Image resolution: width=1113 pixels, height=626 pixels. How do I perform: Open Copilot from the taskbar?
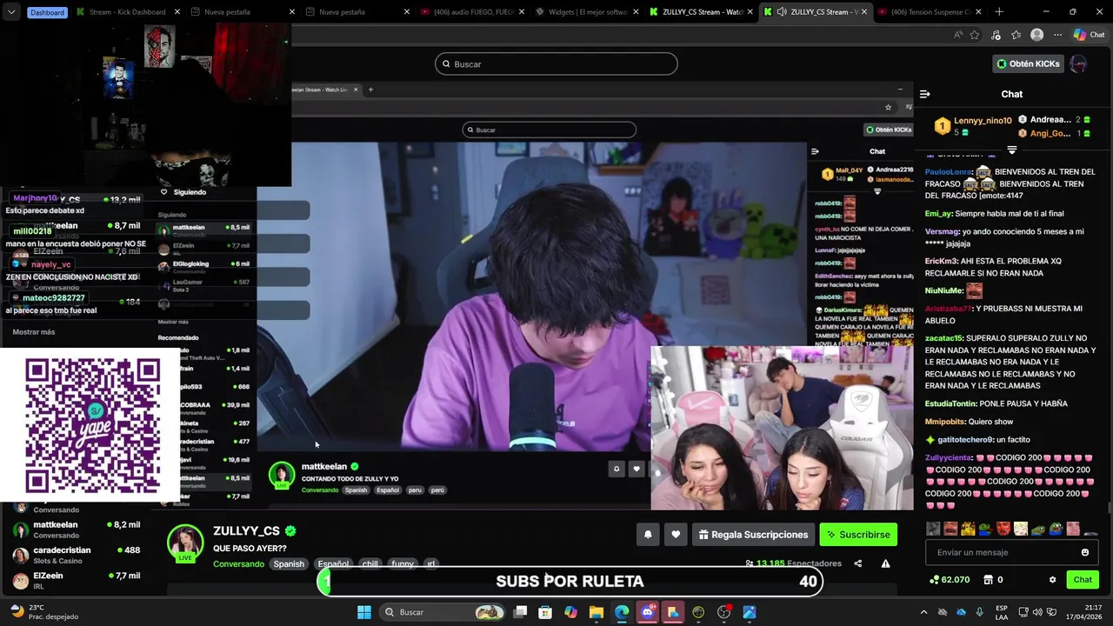[570, 612]
